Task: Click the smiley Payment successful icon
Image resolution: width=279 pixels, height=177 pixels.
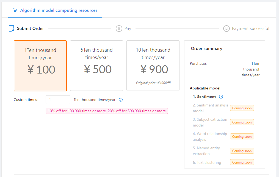Action: coord(226,29)
